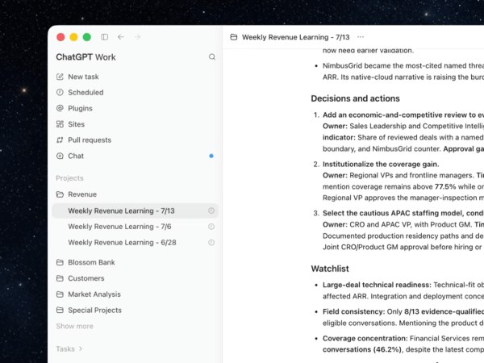Click the Special Projects folder icon
The height and width of the screenshot is (363, 484).
point(60,310)
